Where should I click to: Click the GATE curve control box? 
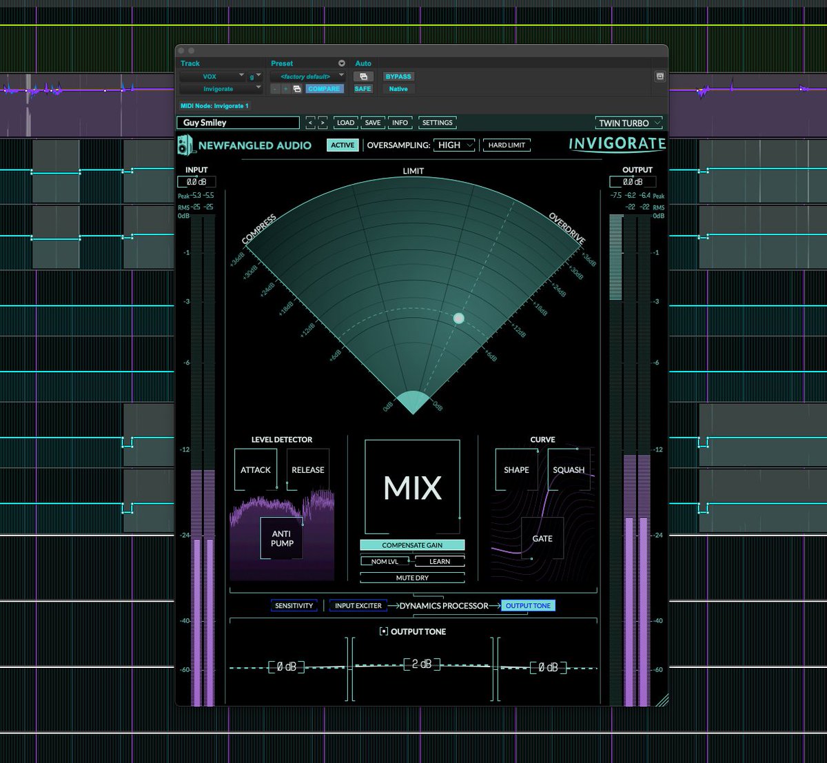(x=542, y=538)
